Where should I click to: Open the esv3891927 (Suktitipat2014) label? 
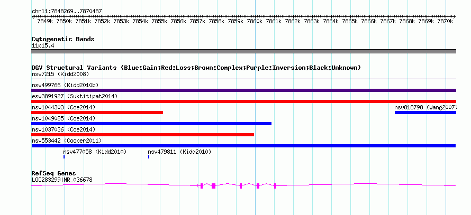coord(75,96)
